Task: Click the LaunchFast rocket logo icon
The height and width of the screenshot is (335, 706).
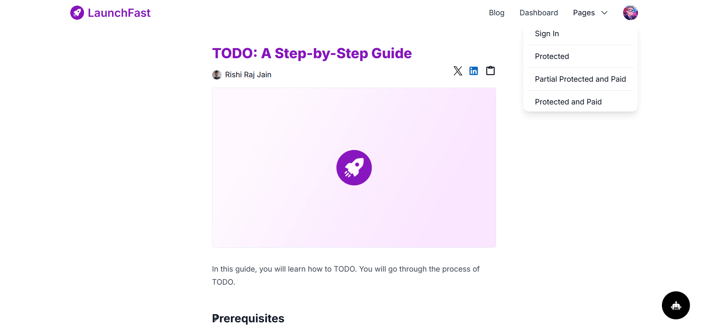Action: [x=77, y=13]
